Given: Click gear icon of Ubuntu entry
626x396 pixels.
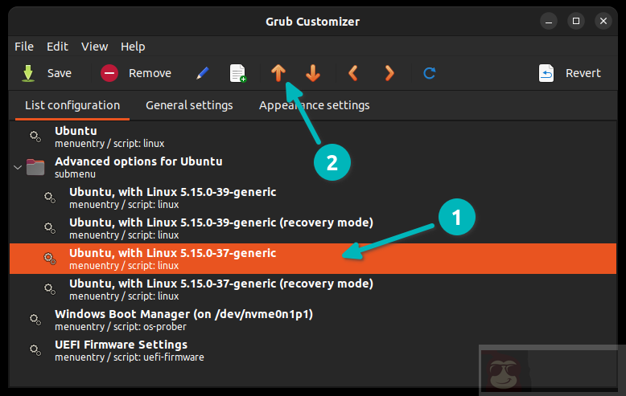Looking at the screenshot, I should (x=35, y=137).
